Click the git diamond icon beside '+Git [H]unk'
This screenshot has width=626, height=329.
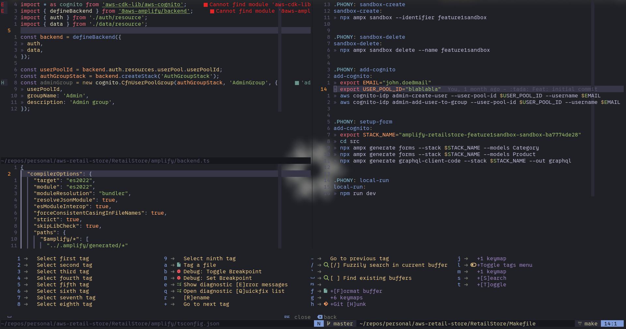point(326,304)
